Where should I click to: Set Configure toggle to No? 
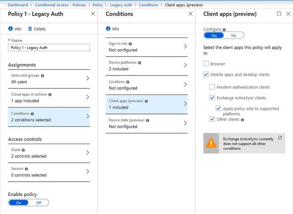234,35
